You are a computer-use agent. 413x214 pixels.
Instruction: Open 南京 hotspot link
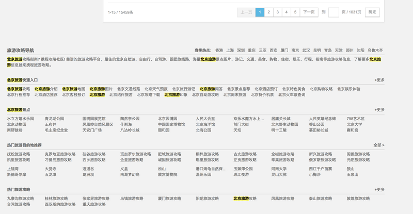[295, 50]
